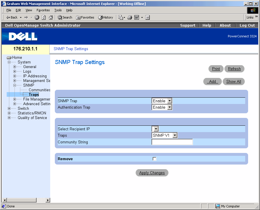Click the browser Refresh page icon

[44, 17]
